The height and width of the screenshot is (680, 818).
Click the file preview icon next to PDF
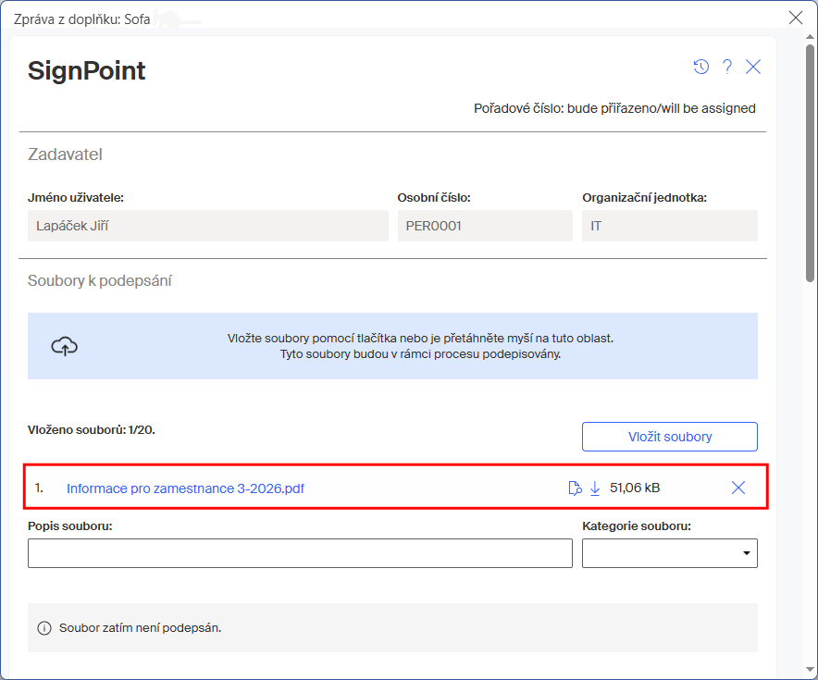575,488
